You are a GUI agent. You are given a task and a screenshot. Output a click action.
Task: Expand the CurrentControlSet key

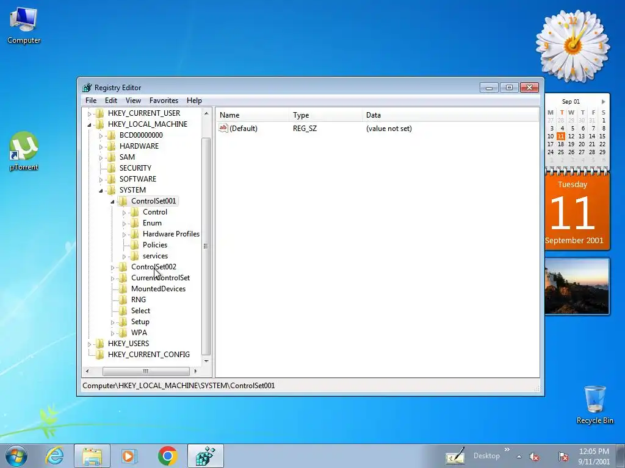click(x=112, y=278)
